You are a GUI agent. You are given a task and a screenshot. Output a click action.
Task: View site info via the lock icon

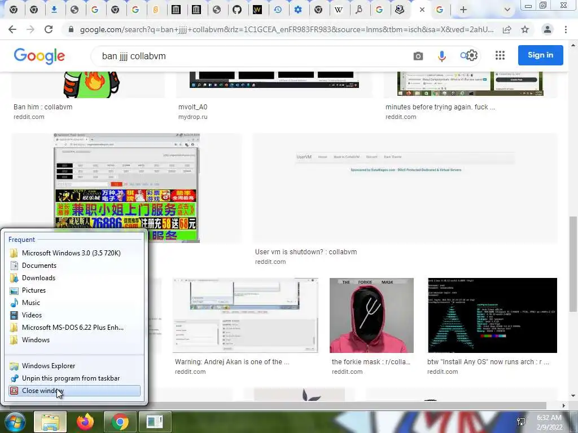click(71, 29)
